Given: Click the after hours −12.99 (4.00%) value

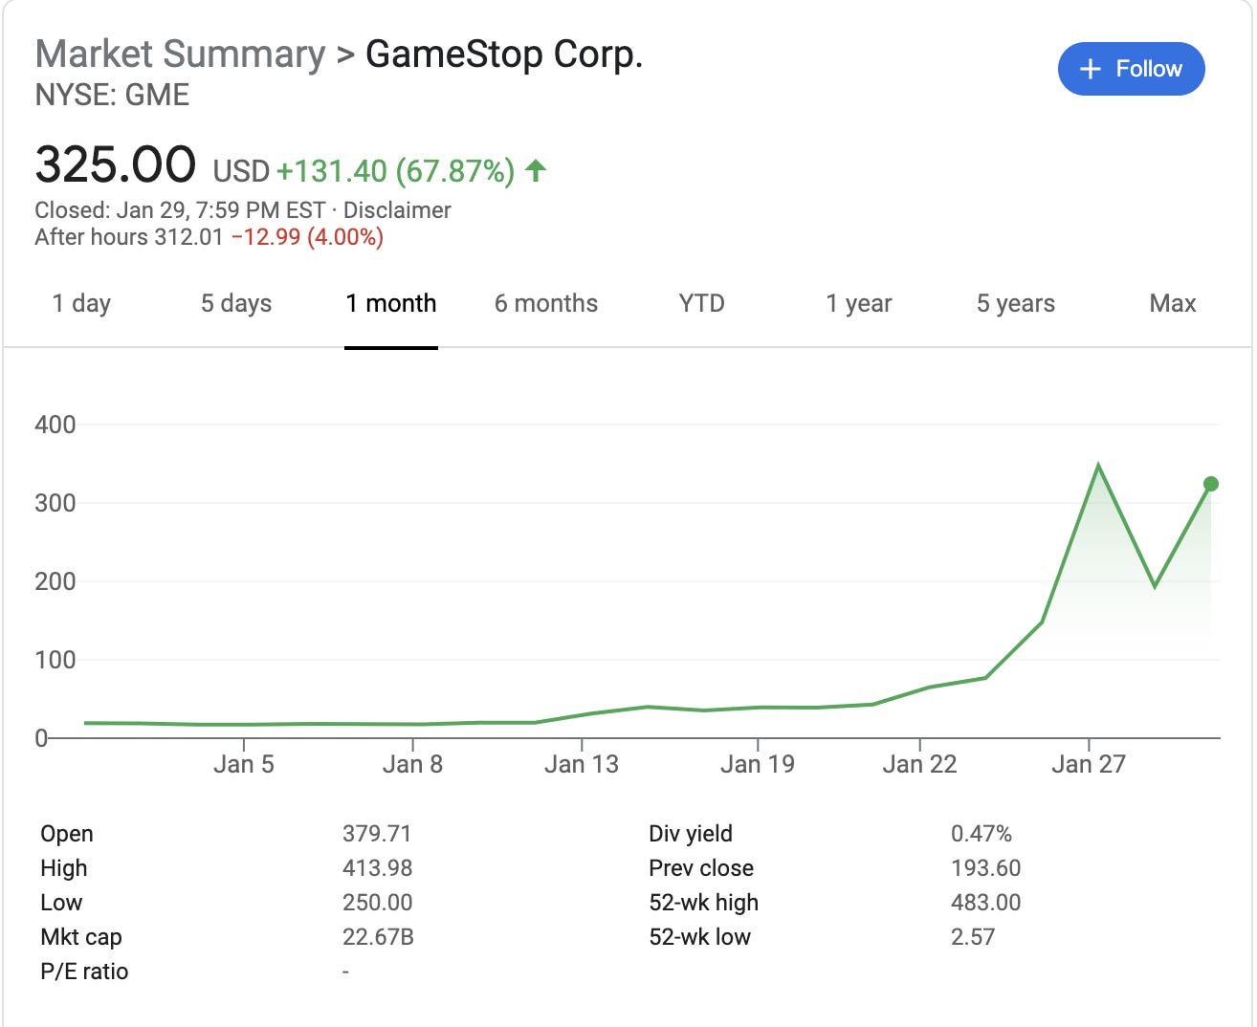Looking at the screenshot, I should (307, 237).
